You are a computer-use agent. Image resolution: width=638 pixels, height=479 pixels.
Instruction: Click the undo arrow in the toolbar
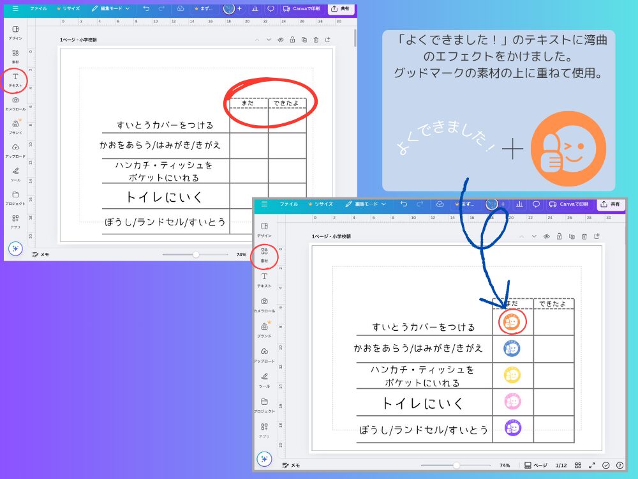pos(146,8)
